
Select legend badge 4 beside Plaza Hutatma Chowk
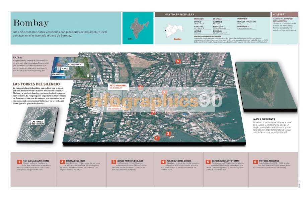pyautogui.click(x=163, y=162)
